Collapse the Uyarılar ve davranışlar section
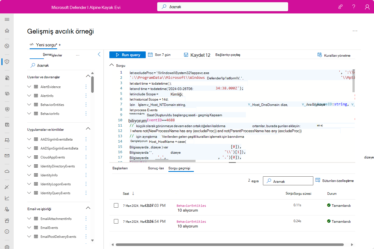The image size is (374, 249). coord(88,76)
